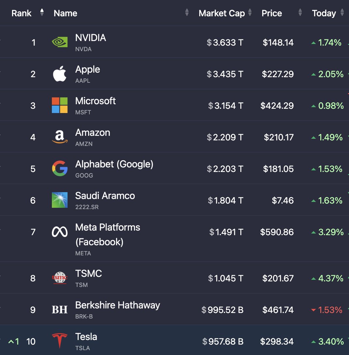Open the TSMC company link

pyautogui.click(x=88, y=274)
